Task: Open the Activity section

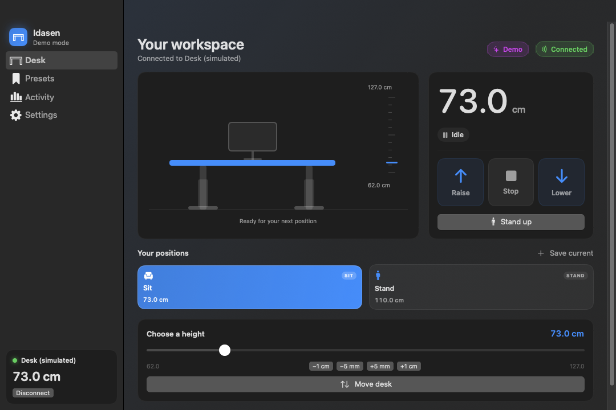Action: [61, 97]
